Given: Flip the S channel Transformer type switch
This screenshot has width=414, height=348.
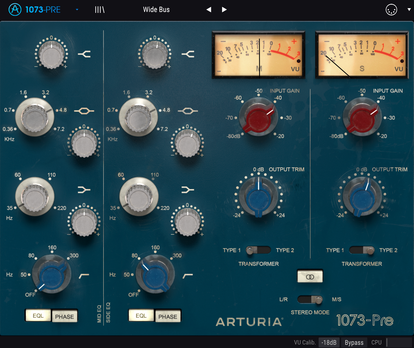Looking at the screenshot, I should (x=362, y=250).
